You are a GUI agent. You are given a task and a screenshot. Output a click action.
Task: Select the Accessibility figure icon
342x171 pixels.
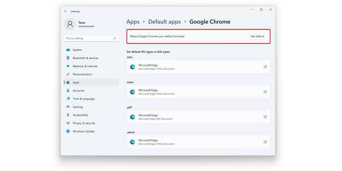(68, 115)
